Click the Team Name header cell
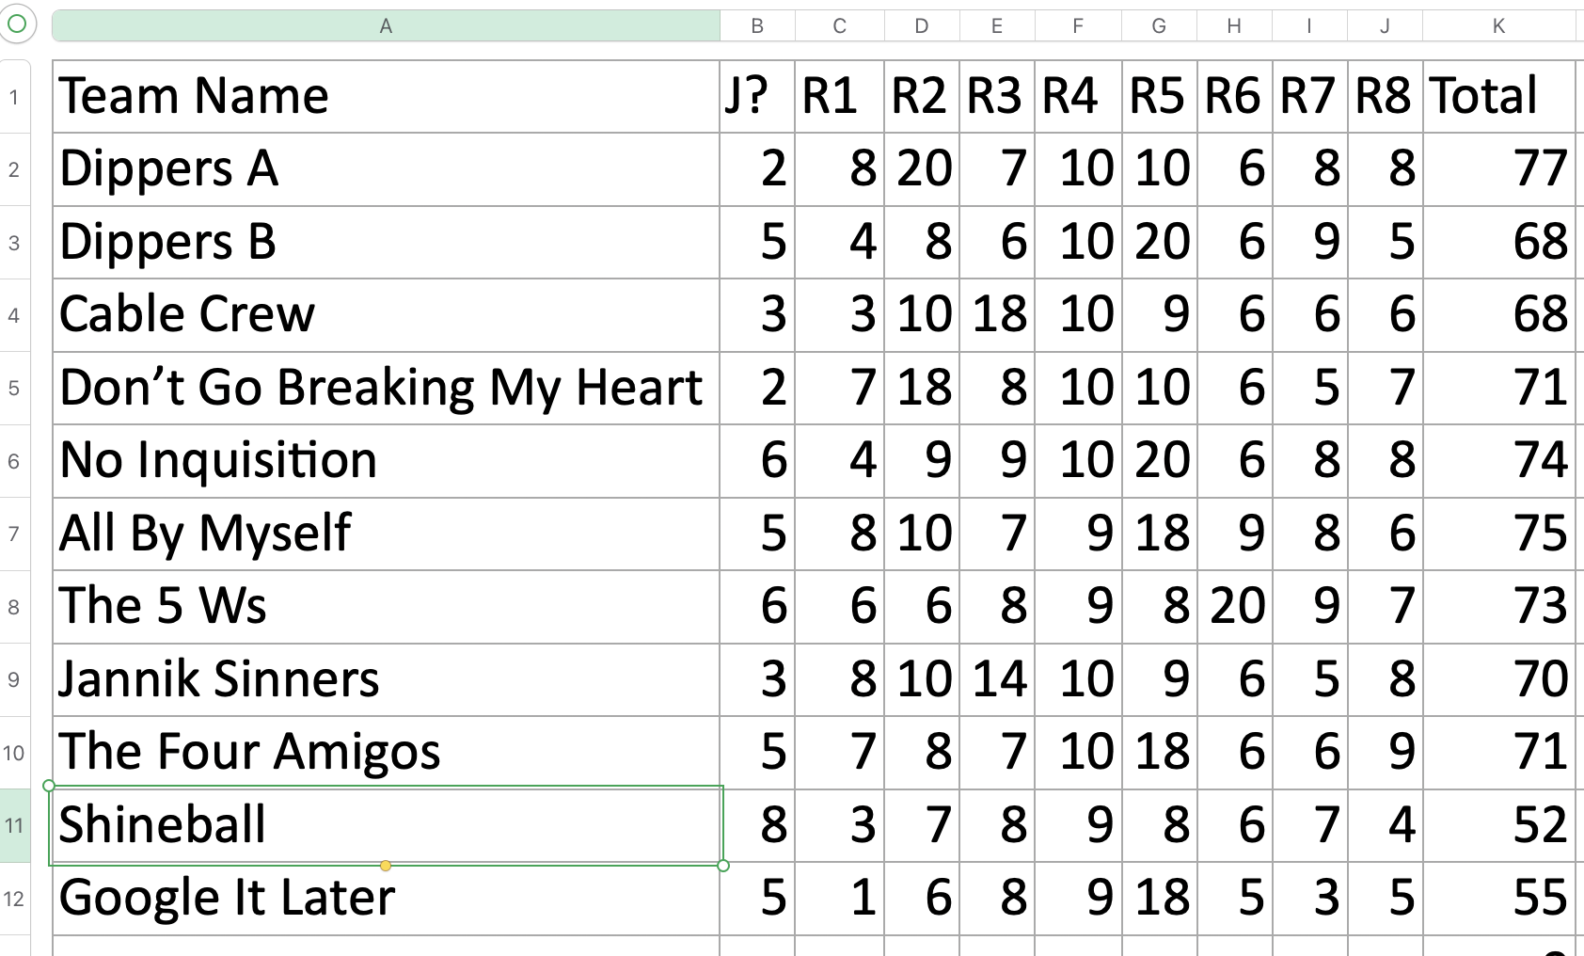 pos(386,97)
